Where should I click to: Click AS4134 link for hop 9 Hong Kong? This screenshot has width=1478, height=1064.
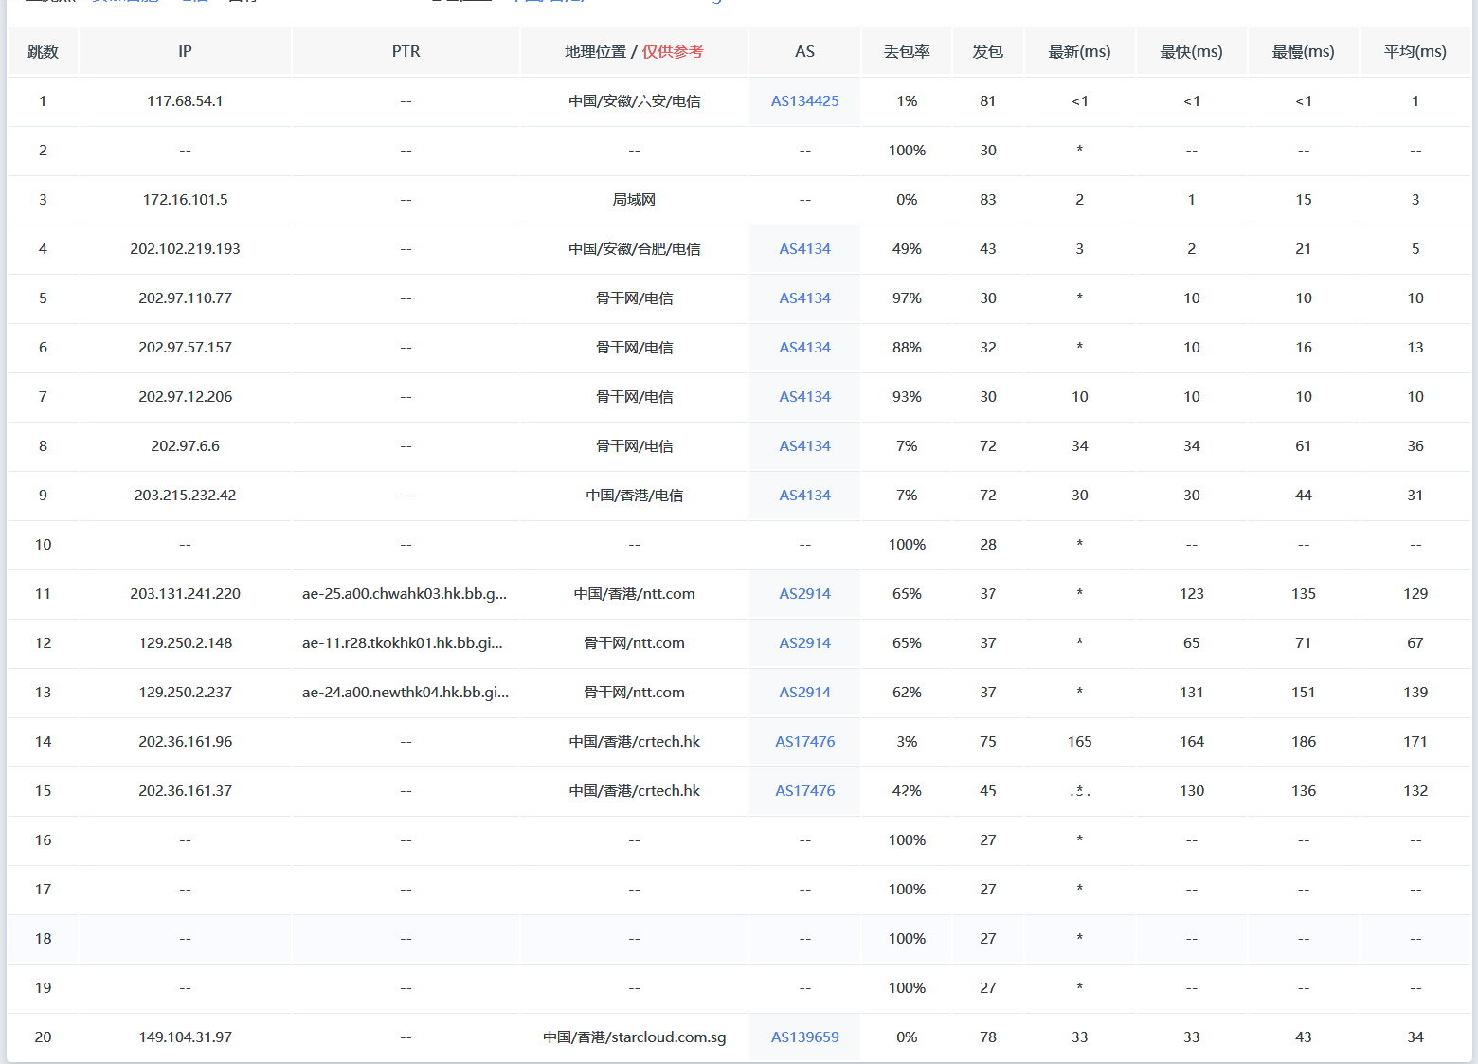click(x=804, y=496)
